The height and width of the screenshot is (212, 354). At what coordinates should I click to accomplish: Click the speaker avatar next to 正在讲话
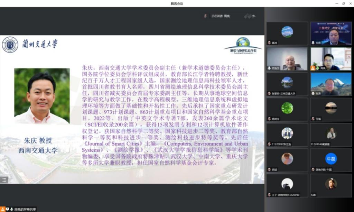[x=205, y=16]
